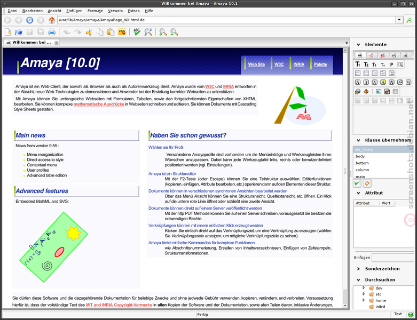This screenshot has height=320, width=417.
Task: Follow the Palette link in banner
Action: tap(320, 64)
